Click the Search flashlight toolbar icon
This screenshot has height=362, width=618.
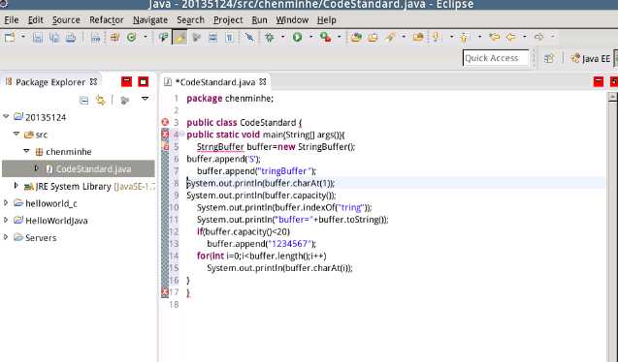coord(390,38)
